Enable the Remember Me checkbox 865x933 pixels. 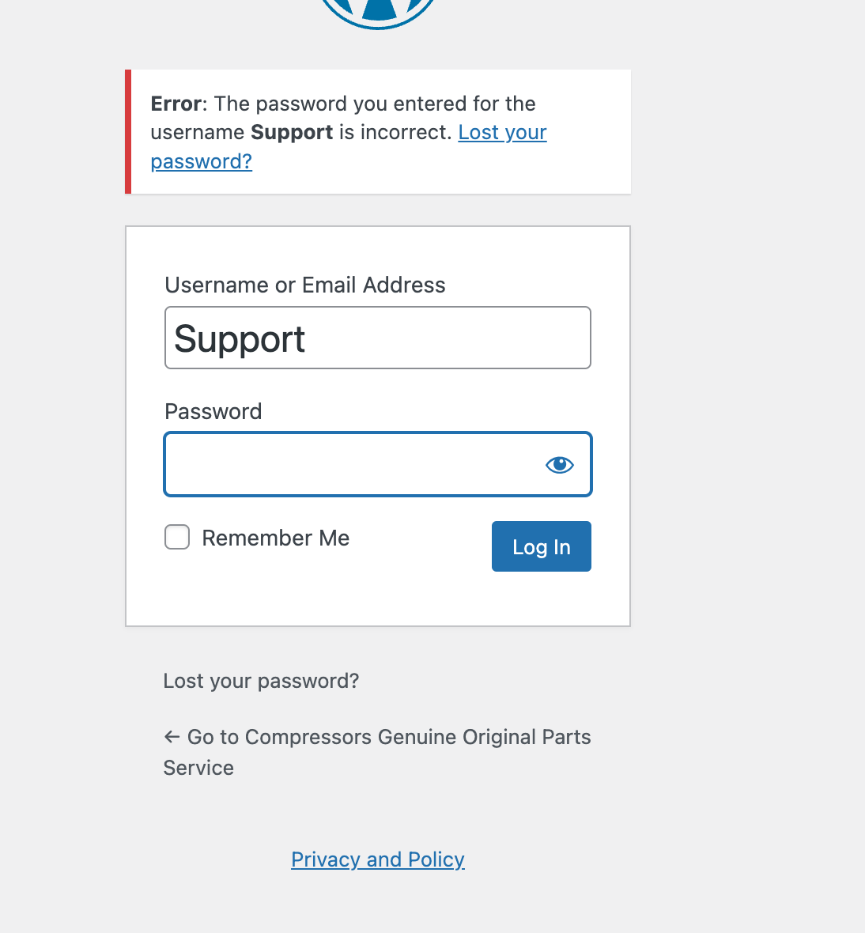click(177, 538)
